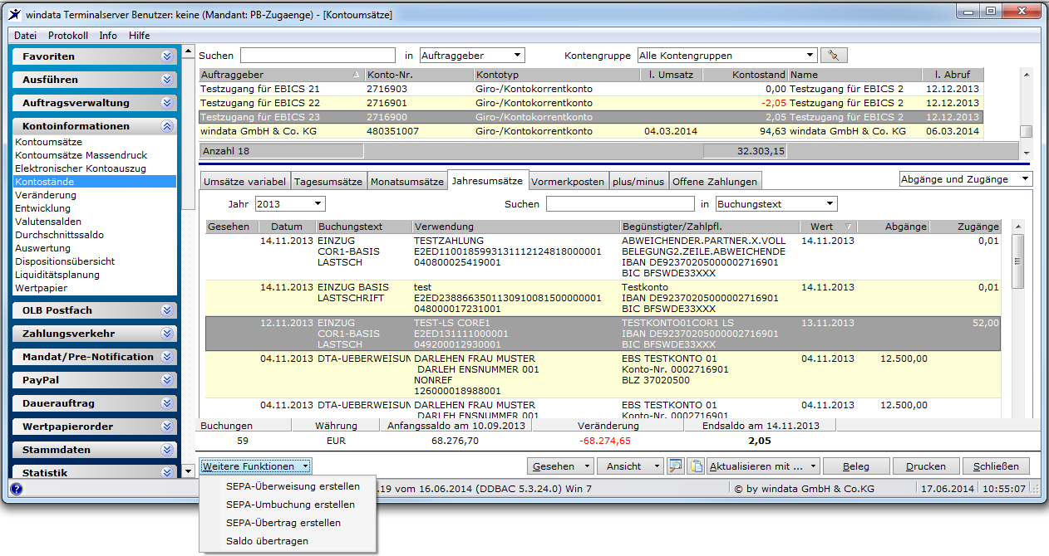Click the blue help icon in status bar
The image size is (1049, 556).
(x=17, y=489)
